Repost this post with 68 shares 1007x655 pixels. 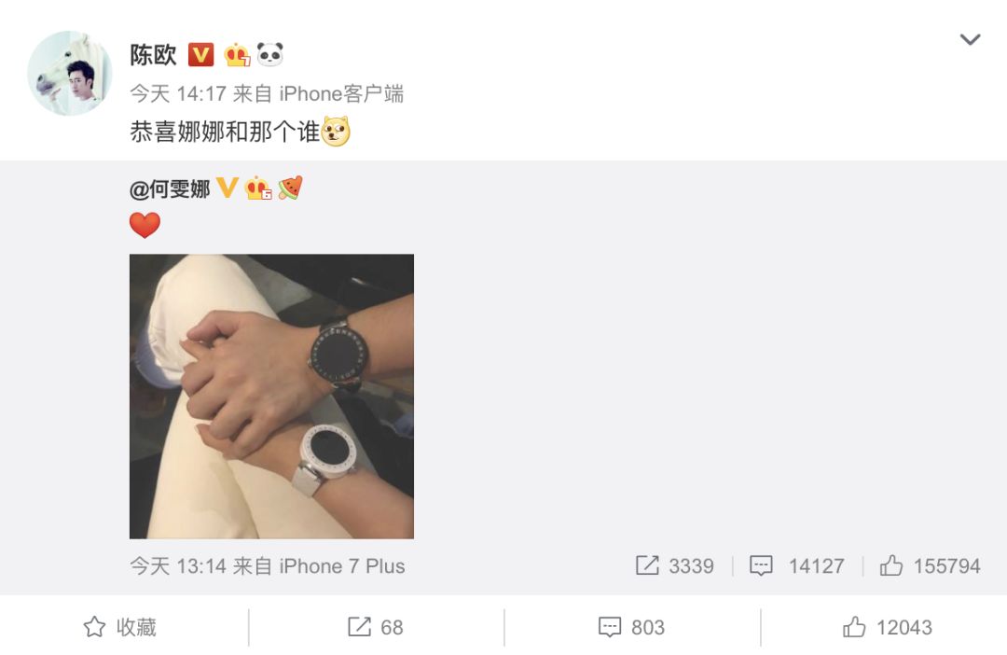pyautogui.click(x=376, y=627)
